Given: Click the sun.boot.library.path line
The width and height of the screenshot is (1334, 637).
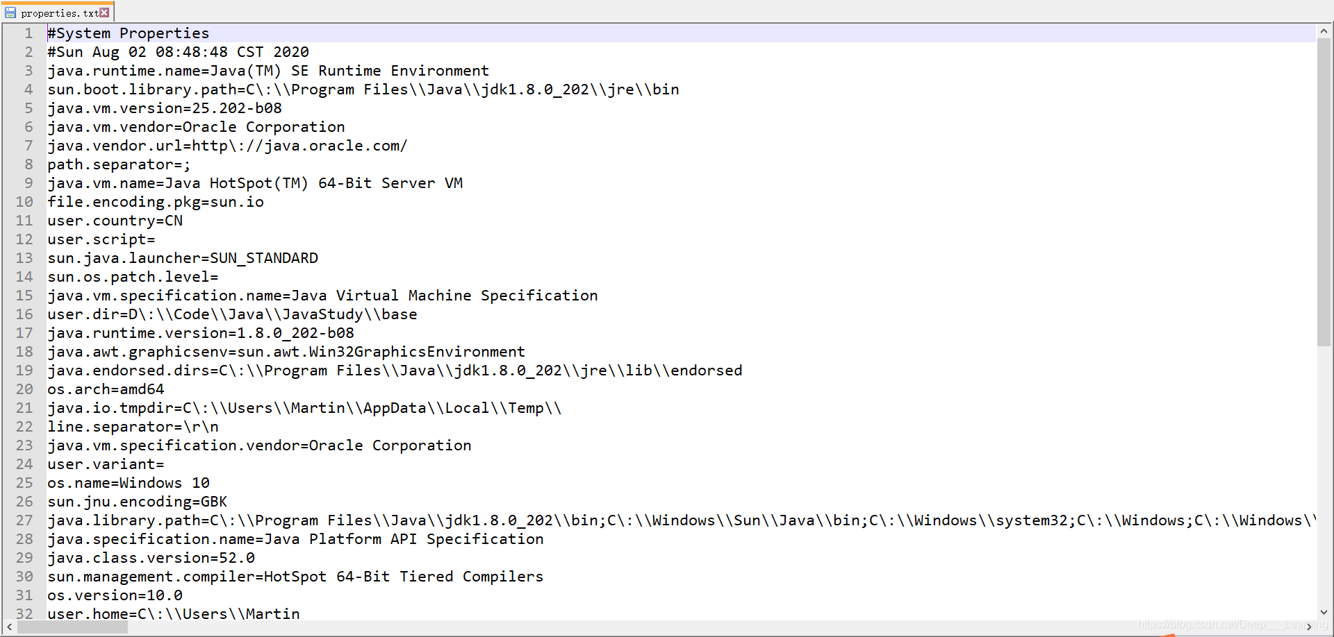Looking at the screenshot, I should pos(363,90).
